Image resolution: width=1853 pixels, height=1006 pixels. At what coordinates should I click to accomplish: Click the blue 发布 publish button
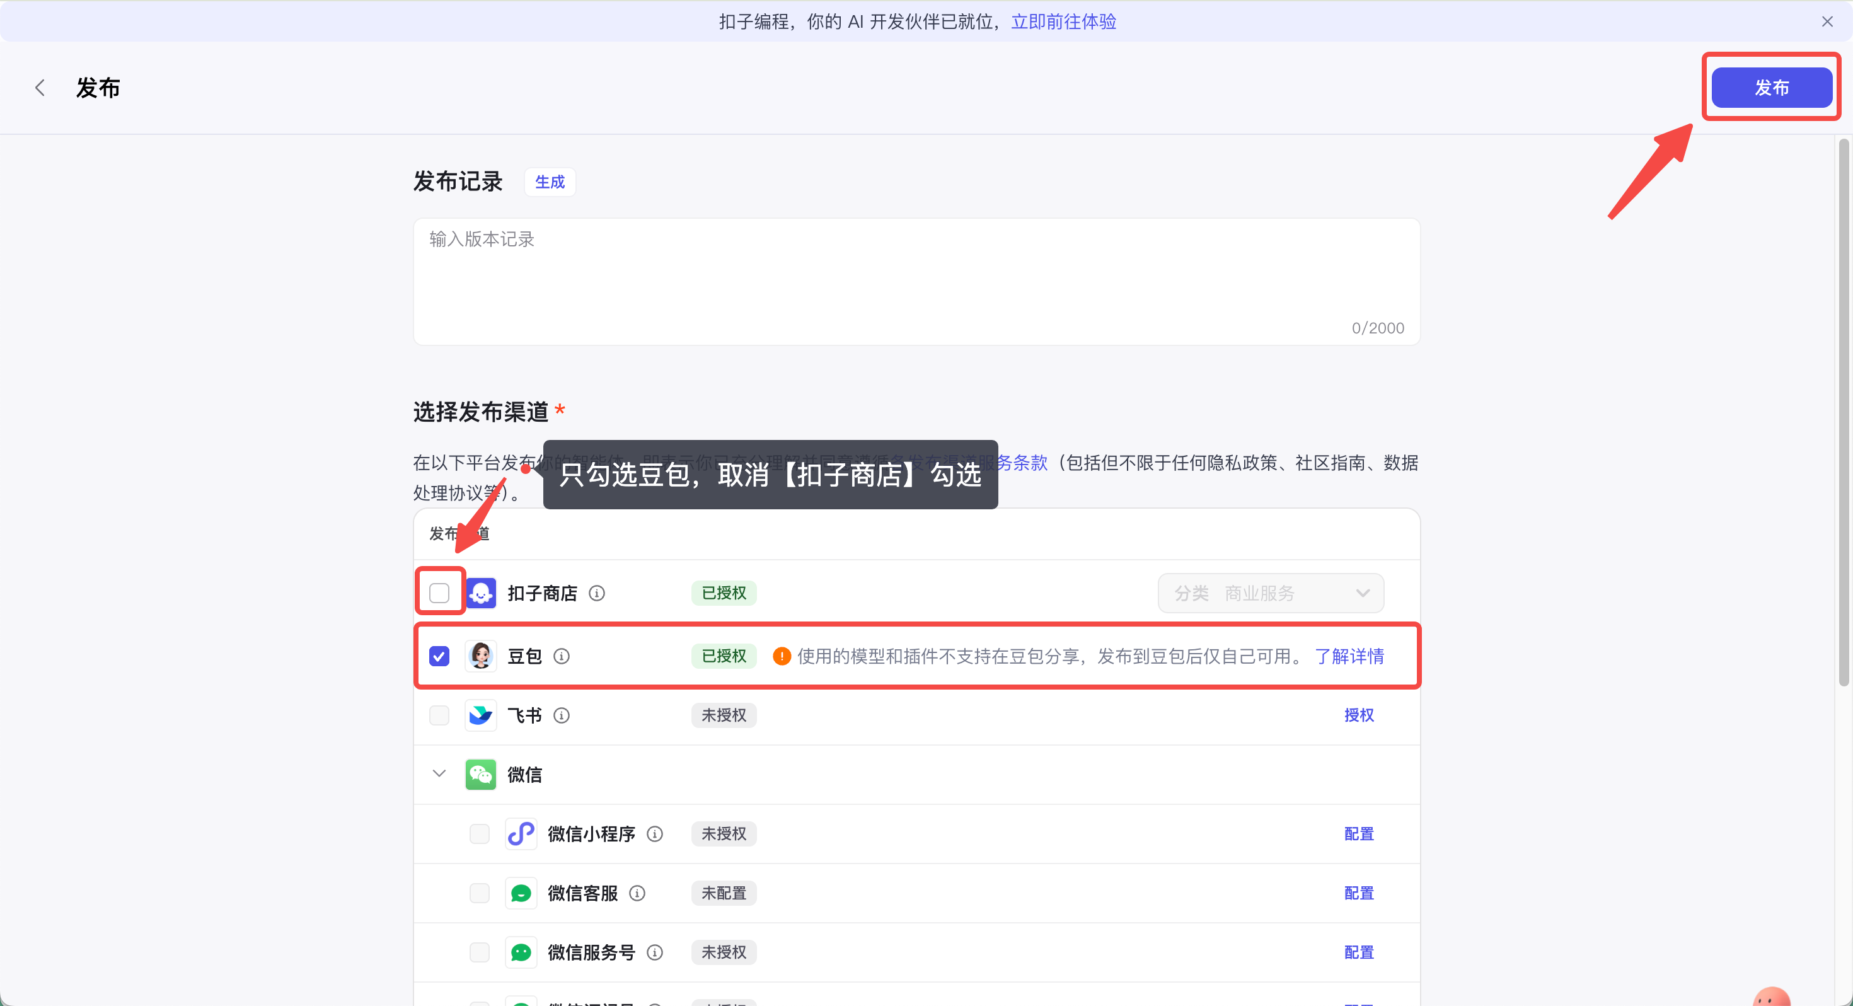point(1771,88)
